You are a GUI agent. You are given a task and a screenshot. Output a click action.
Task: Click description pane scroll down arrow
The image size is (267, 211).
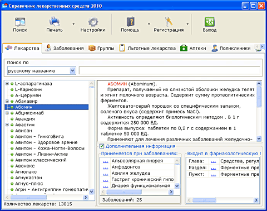[x=259, y=138]
